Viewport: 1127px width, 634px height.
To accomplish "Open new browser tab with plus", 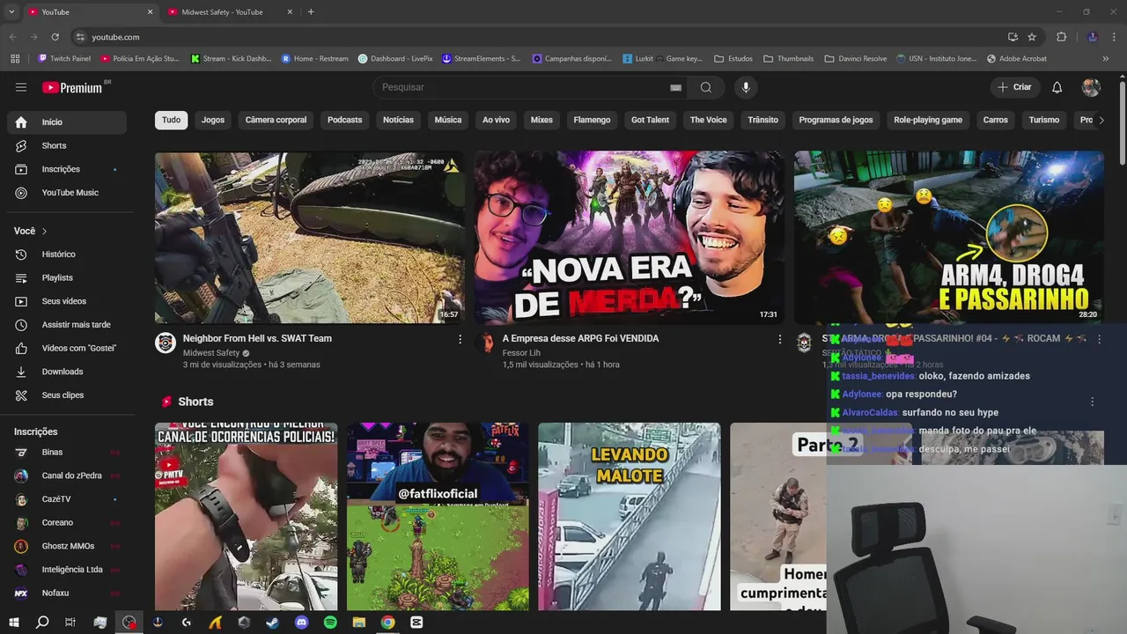I will click(311, 11).
